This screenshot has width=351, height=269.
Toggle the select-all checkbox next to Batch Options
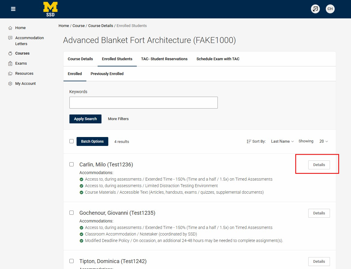pos(72,141)
